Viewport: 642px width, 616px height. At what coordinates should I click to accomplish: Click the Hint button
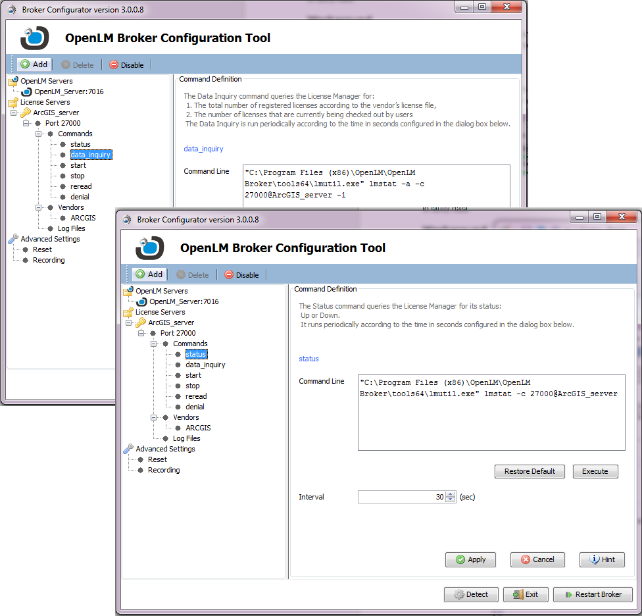tap(602, 559)
